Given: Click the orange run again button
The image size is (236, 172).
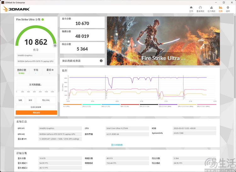Looking at the screenshot, I should [36, 113].
